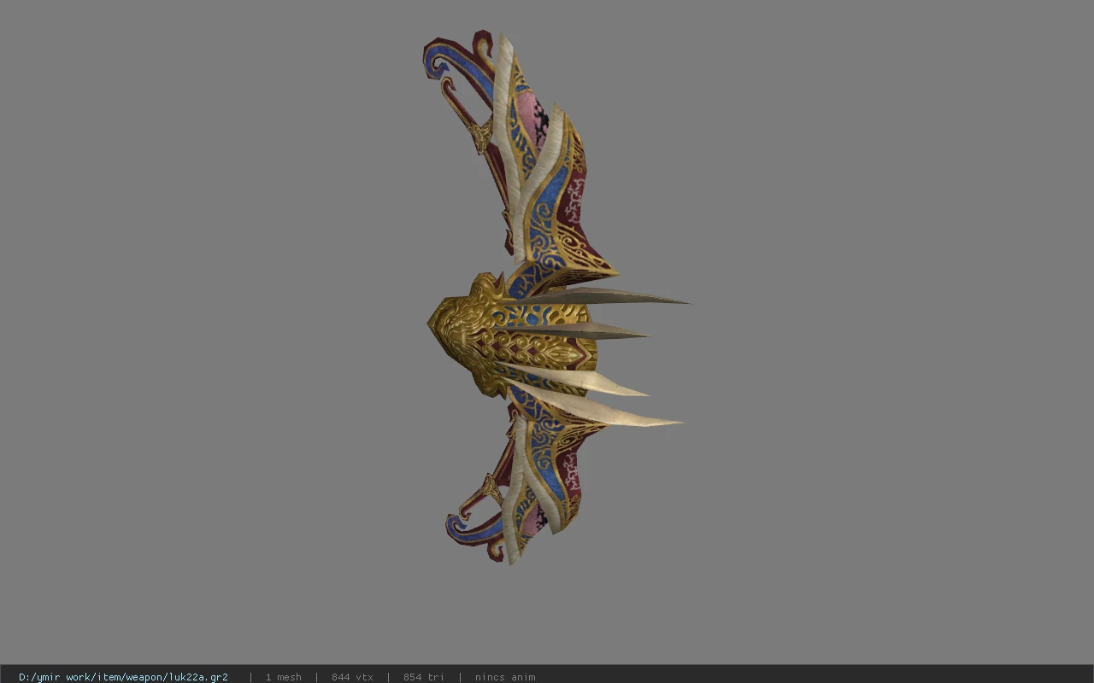
Task: Click the file path D:/ymir work/item/weapon/luk22a.gr2
Action: pyautogui.click(x=123, y=677)
